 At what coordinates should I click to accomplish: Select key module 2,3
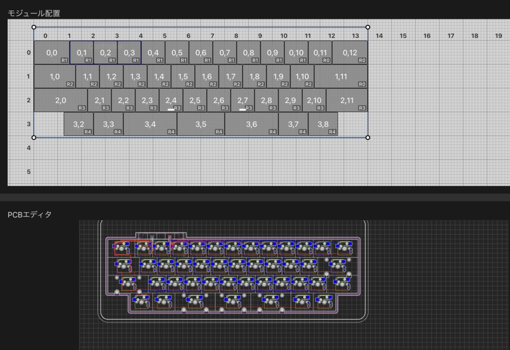pos(147,100)
